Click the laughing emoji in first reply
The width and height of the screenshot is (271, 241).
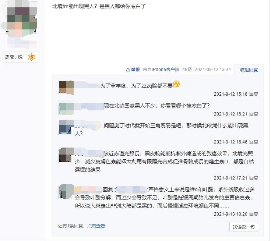[x=176, y=84]
